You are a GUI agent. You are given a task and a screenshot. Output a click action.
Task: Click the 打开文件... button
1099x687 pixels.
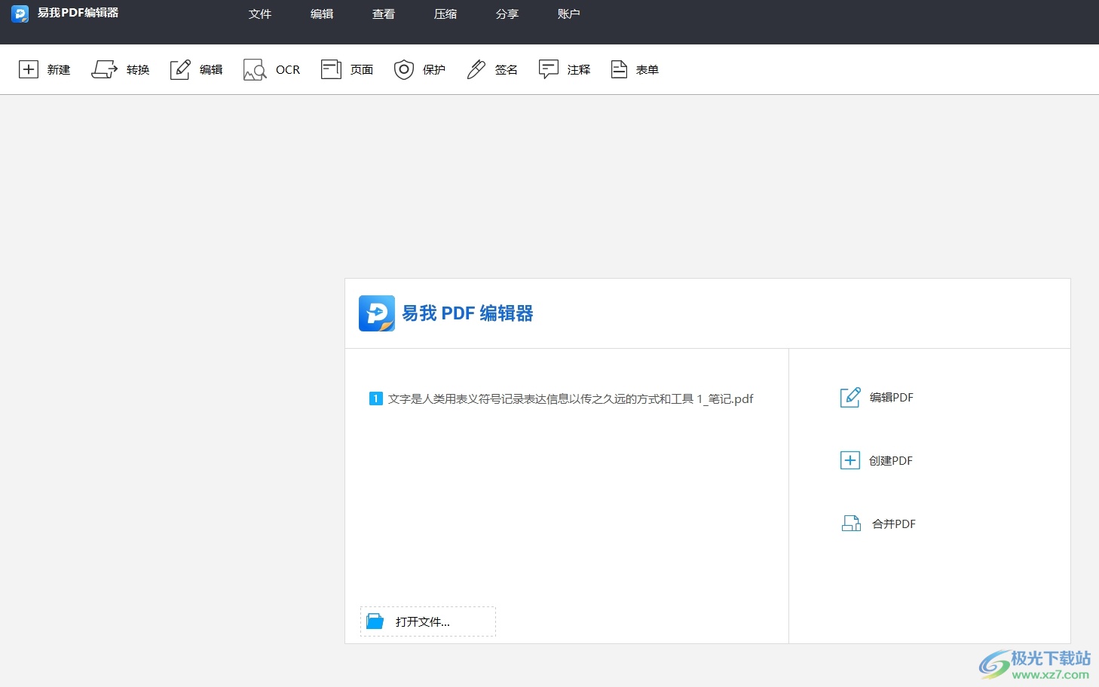pyautogui.click(x=428, y=621)
